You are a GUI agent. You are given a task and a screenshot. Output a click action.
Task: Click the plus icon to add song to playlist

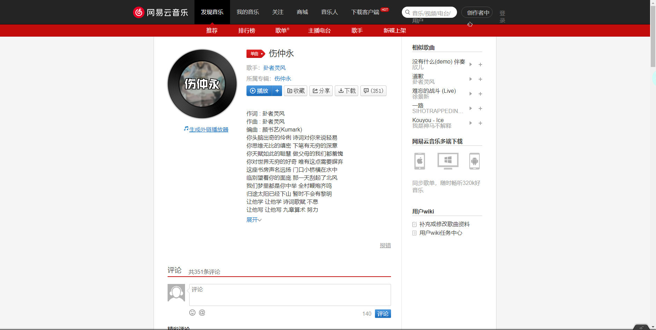coord(277,91)
